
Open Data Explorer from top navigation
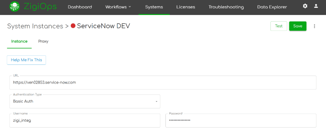(x=272, y=7)
